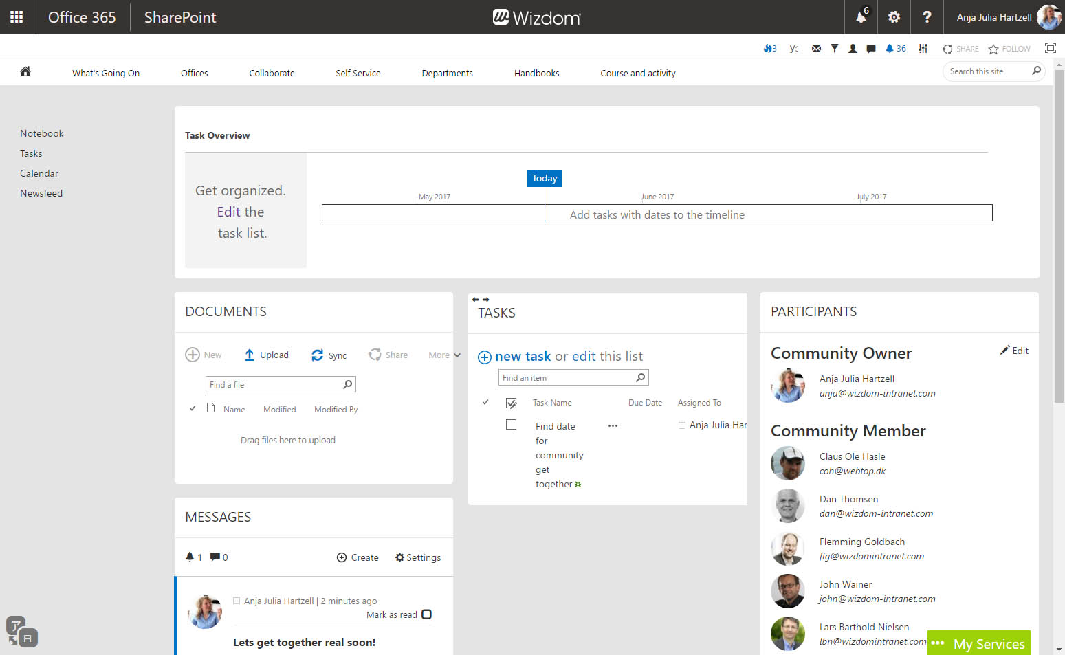Viewport: 1065px width, 655px height.
Task: Open the blue bell showing 36
Action: [895, 49]
